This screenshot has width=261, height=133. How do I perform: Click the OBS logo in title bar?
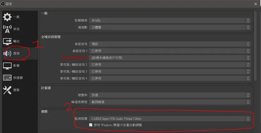[3, 4]
